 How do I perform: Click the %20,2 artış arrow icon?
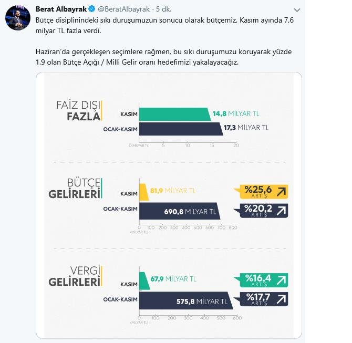281,211
